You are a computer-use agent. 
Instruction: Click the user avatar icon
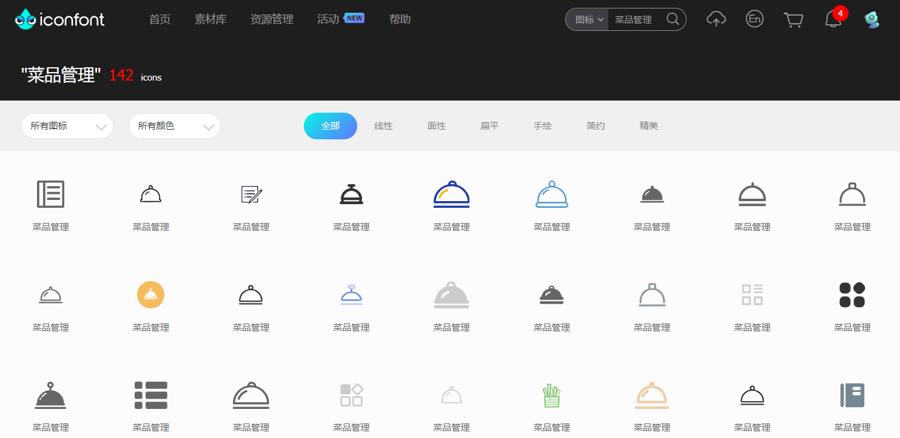click(872, 19)
